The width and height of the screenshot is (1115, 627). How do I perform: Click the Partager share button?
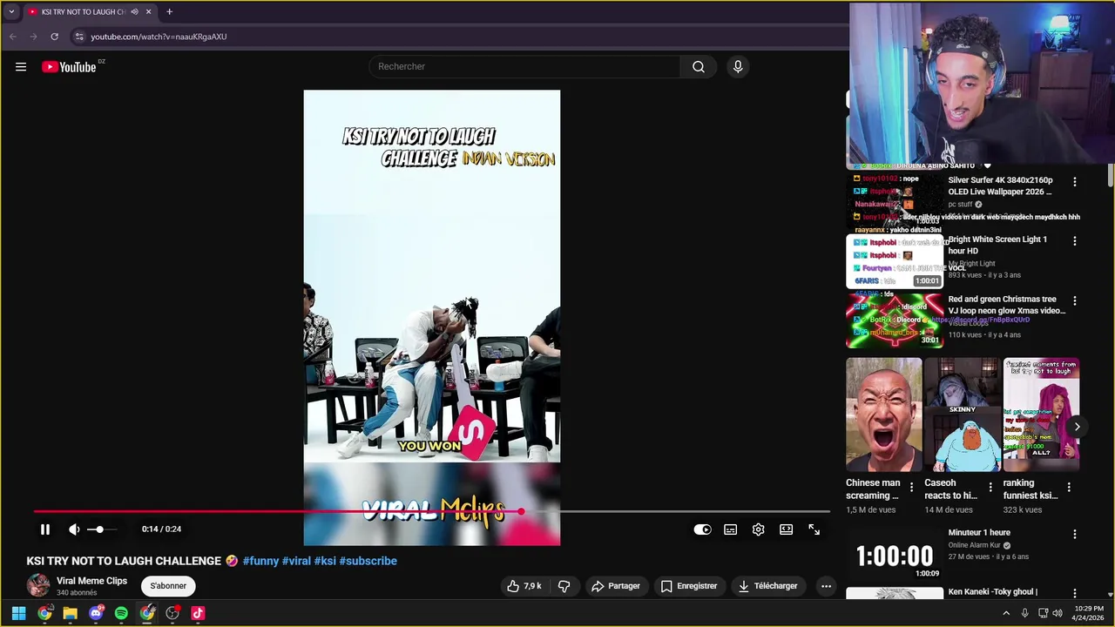tap(616, 586)
